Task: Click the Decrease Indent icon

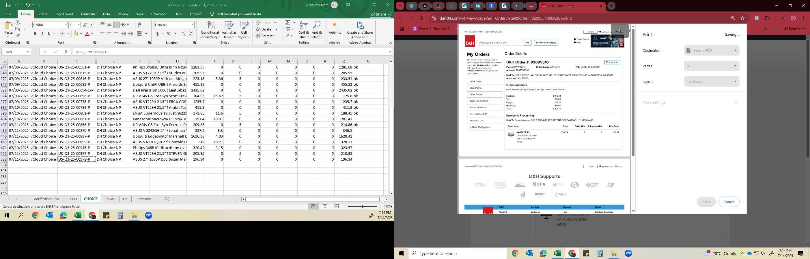Action: (x=124, y=34)
